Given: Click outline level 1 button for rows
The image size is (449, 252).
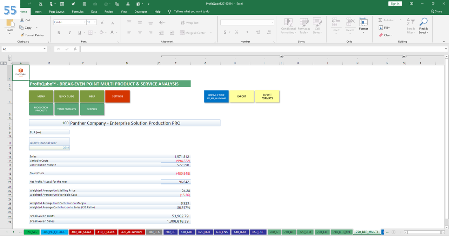Looking at the screenshot, I should pos(2,63).
